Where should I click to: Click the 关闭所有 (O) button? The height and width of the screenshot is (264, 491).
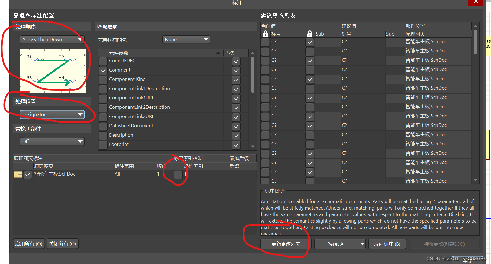tap(63, 244)
